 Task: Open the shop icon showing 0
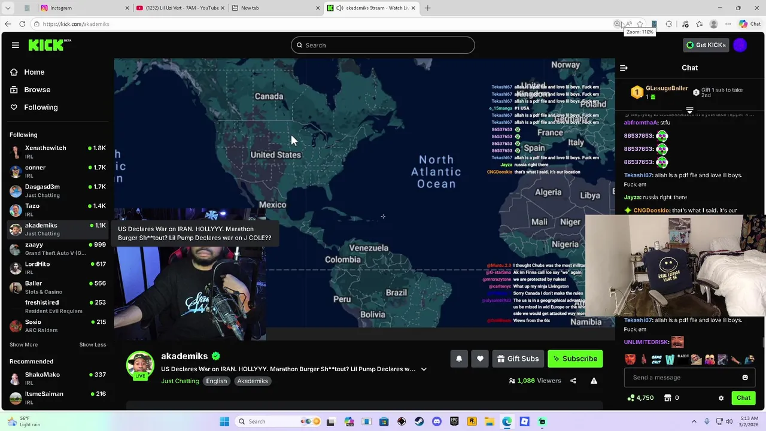[x=671, y=398]
